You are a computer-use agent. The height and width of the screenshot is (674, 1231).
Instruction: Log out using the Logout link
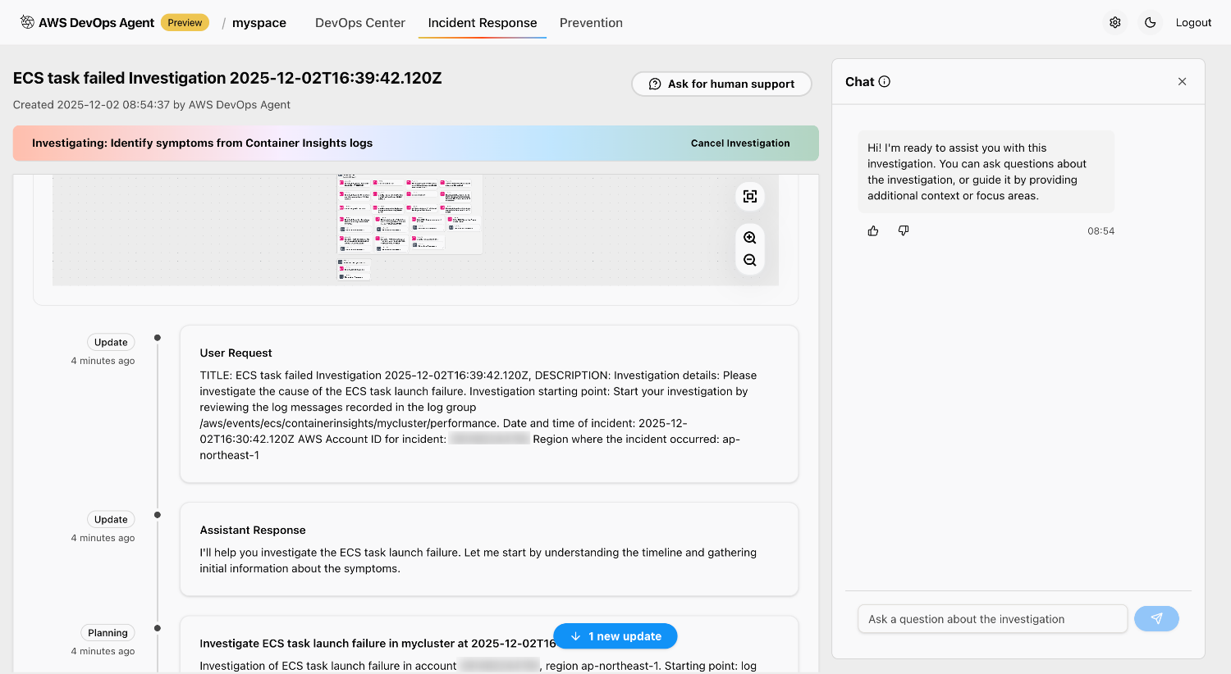coord(1193,23)
